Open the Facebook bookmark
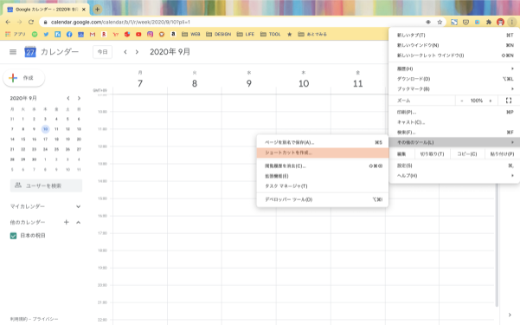 tap(69, 34)
